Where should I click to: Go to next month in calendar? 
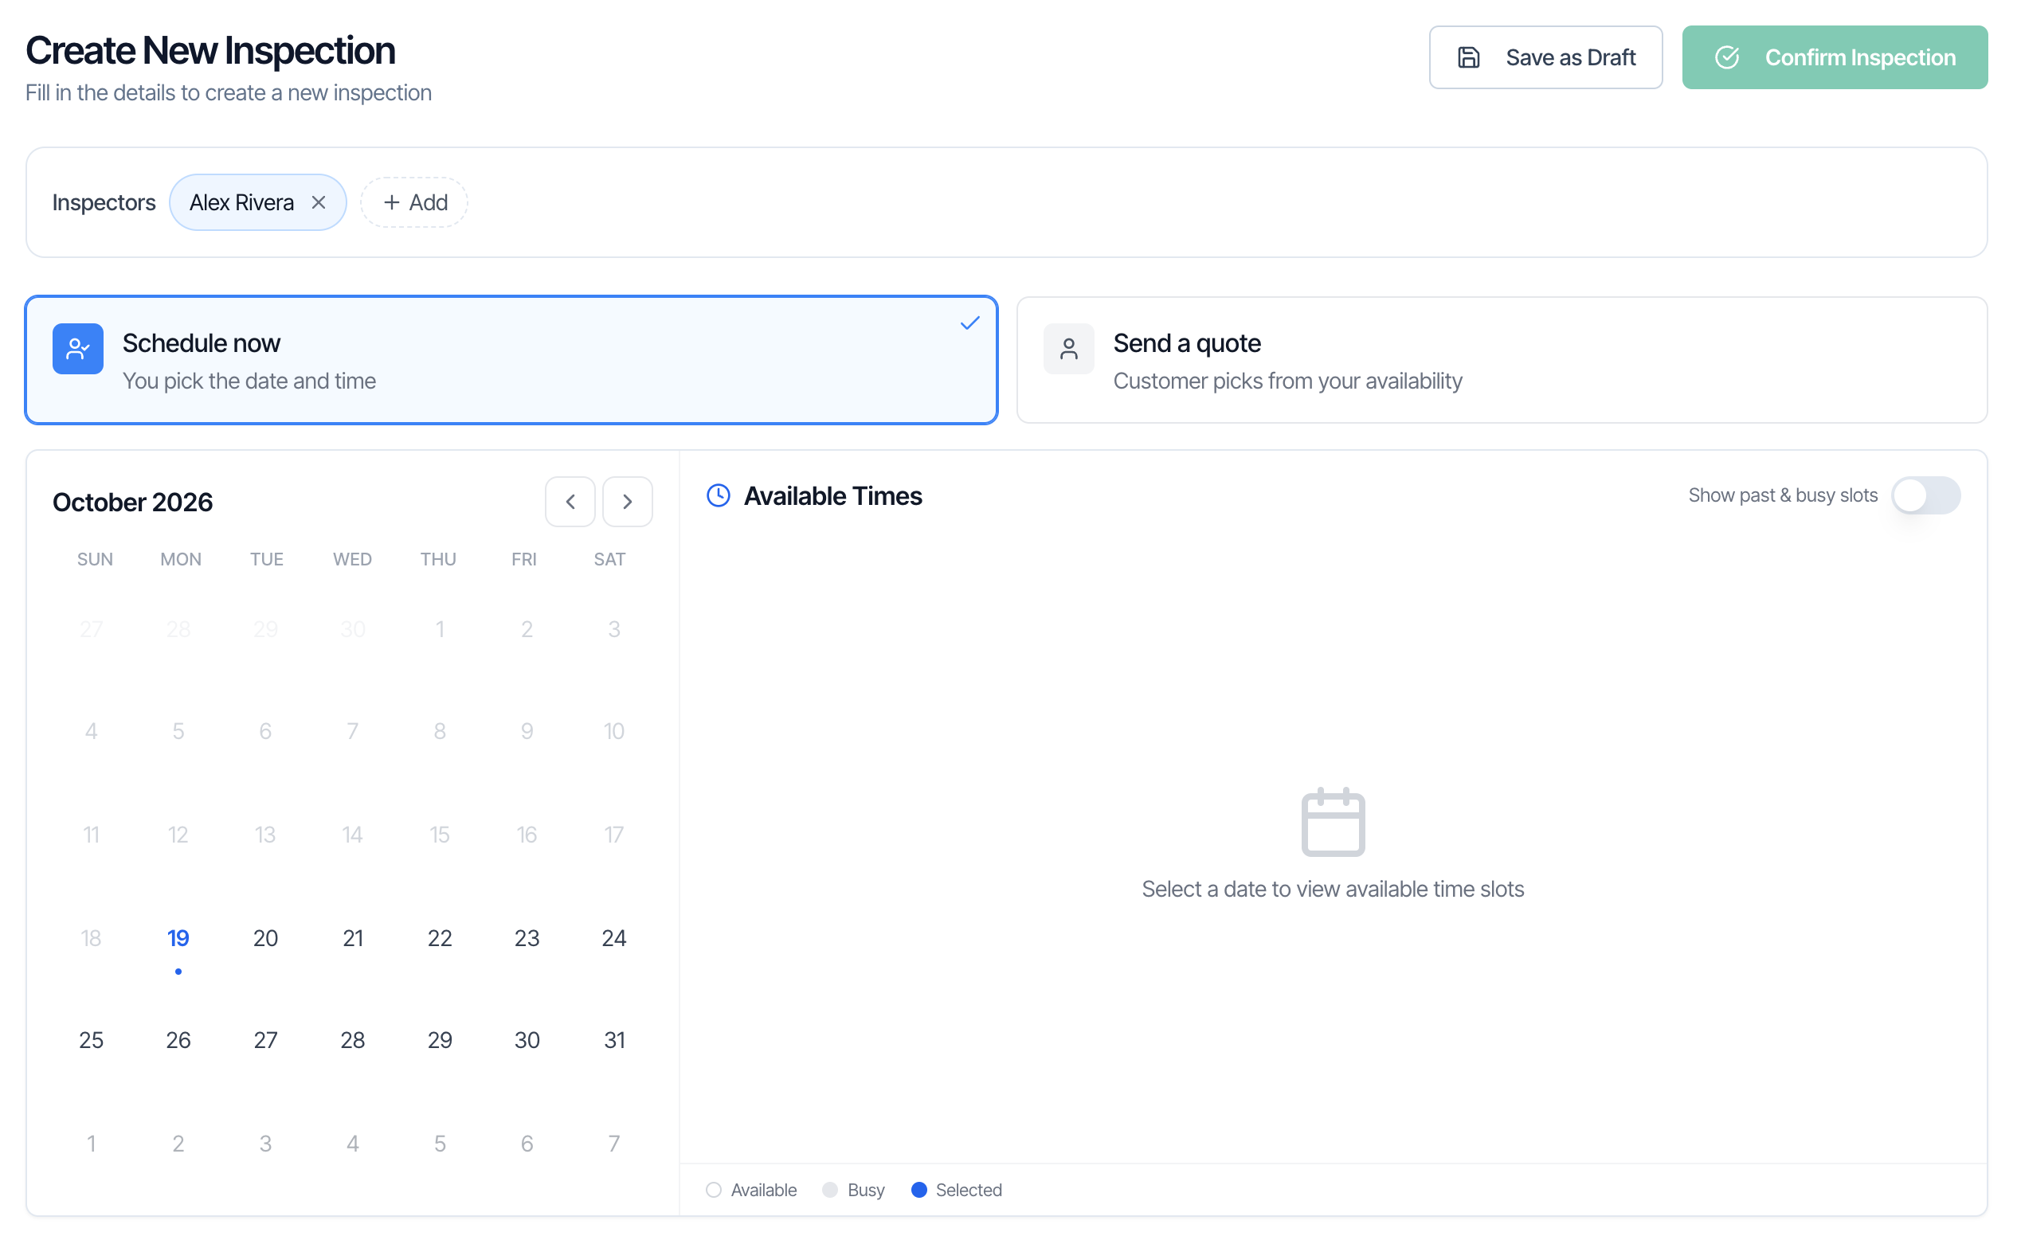(x=627, y=502)
